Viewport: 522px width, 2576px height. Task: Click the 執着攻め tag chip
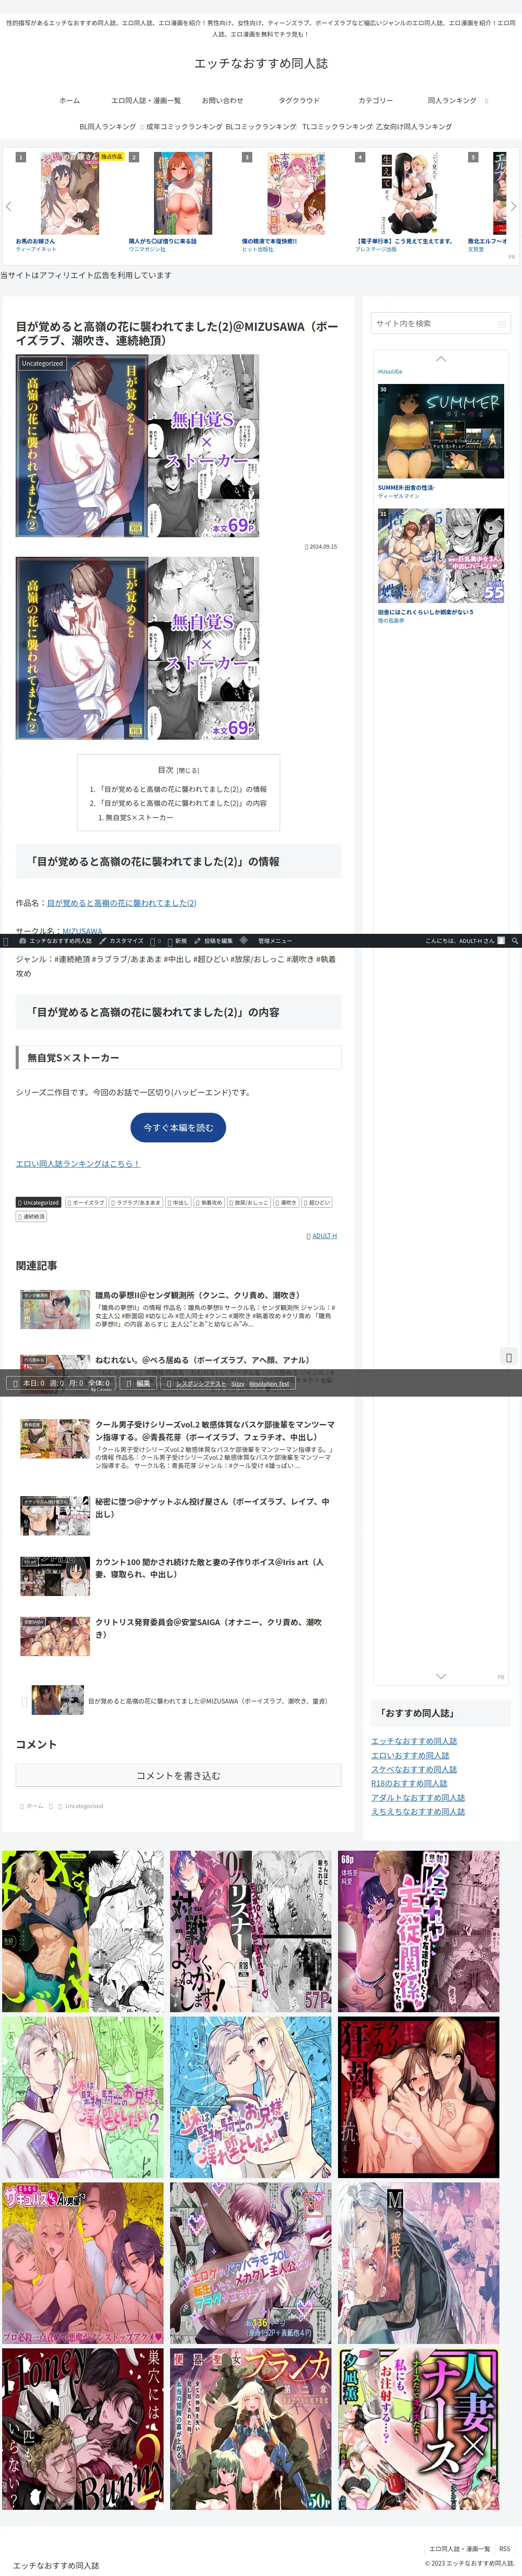[x=209, y=1203]
